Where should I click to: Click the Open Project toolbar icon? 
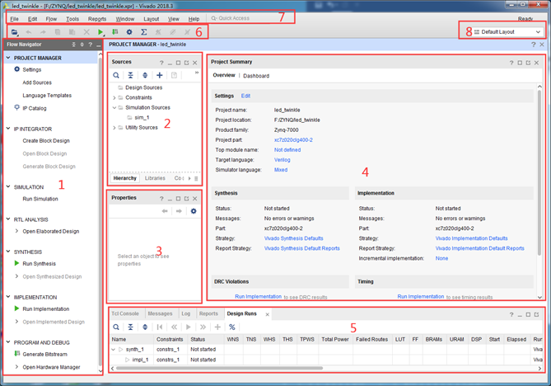tap(14, 32)
